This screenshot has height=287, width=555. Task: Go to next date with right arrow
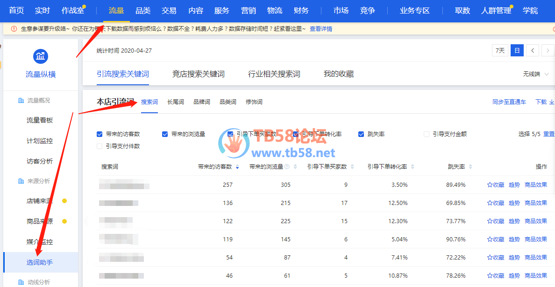[548, 50]
